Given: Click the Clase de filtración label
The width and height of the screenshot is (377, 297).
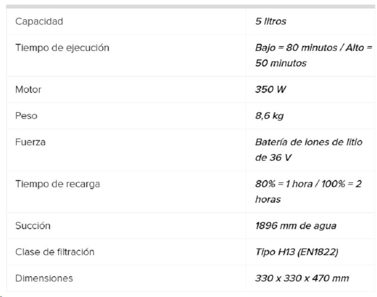Looking at the screenshot, I should [55, 252].
